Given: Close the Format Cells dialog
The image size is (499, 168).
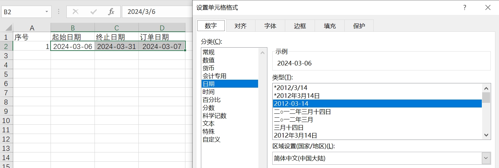Looking at the screenshot, I should [x=488, y=7].
